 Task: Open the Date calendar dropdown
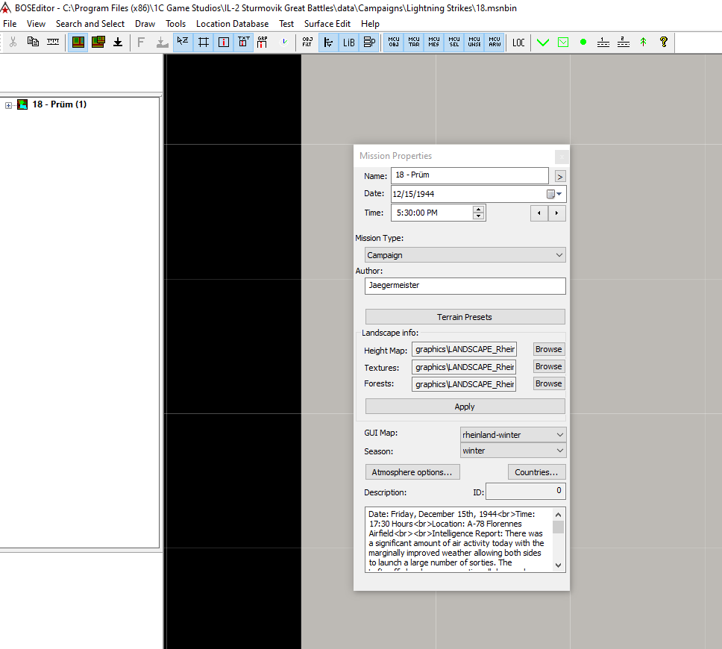click(554, 194)
